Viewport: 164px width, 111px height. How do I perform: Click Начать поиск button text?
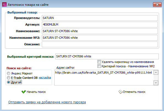coord(36,92)
